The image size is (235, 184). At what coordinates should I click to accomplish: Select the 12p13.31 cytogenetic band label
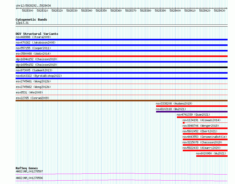coord(22,23)
